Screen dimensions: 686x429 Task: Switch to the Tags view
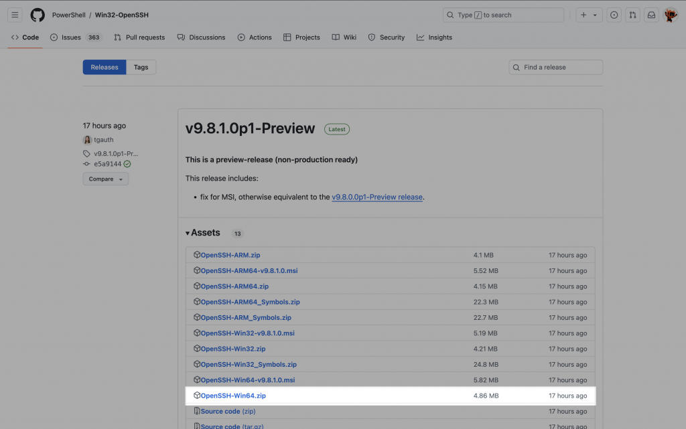coord(141,68)
